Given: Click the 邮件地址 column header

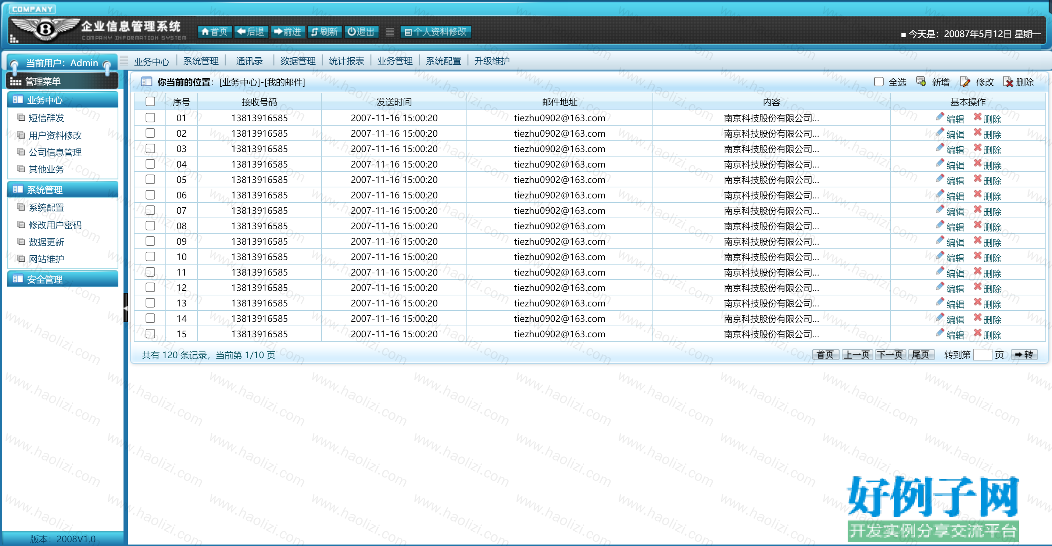Looking at the screenshot, I should [559, 102].
